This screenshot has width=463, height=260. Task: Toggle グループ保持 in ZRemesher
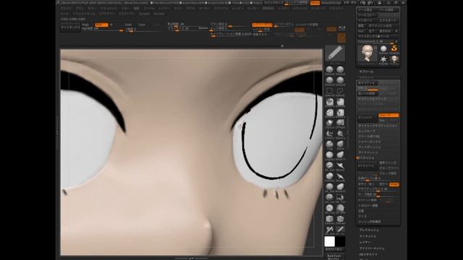(388, 173)
